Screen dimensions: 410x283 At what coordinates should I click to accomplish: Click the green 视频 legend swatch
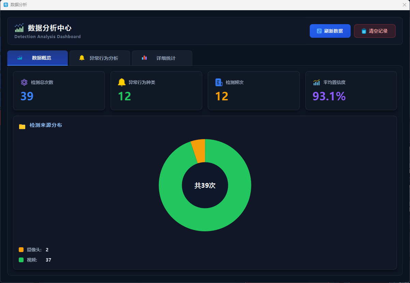pos(21,260)
